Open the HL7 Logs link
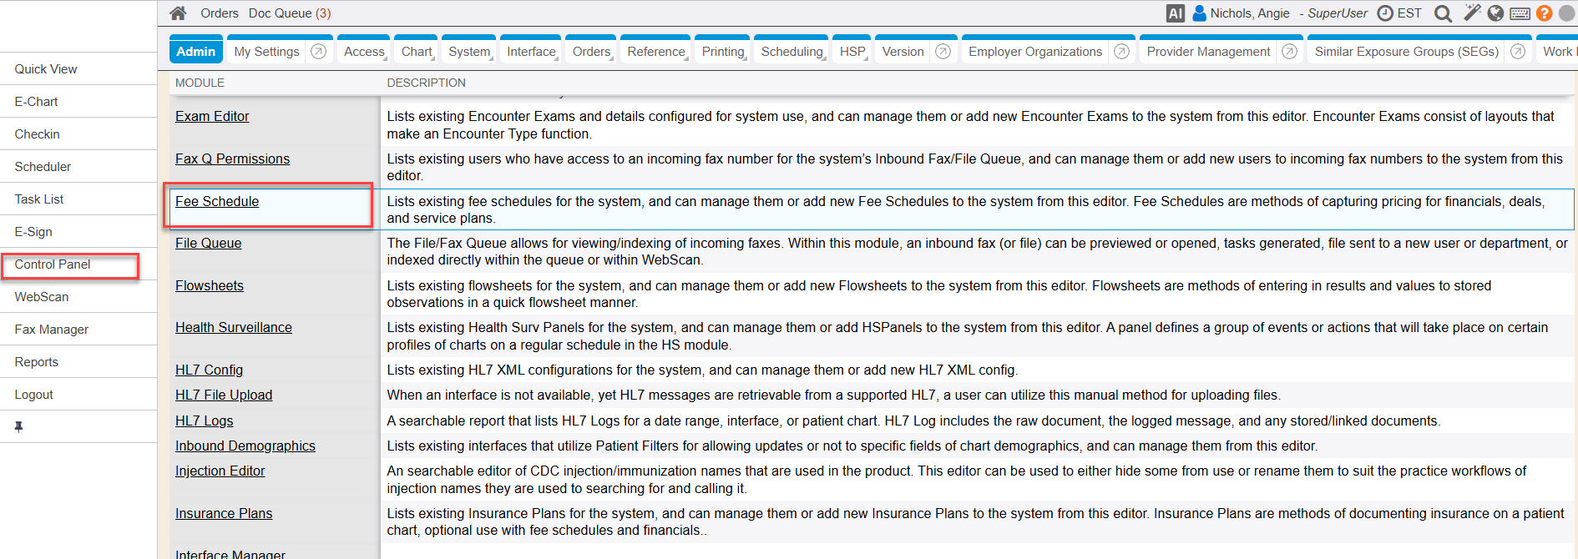 coord(204,421)
